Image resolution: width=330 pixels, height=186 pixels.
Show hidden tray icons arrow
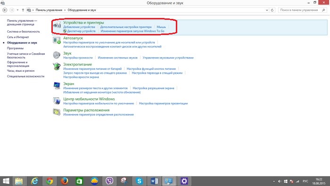[x=274, y=181]
